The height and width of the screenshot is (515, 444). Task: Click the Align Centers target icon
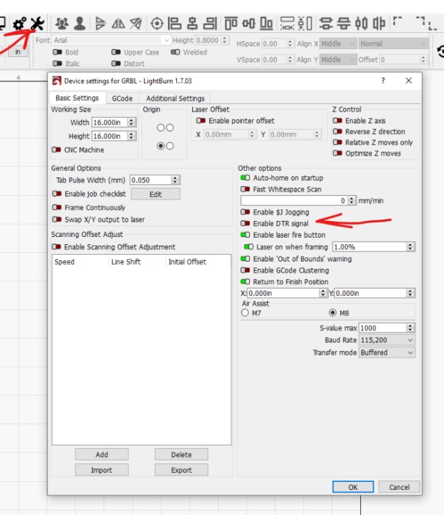(x=157, y=24)
